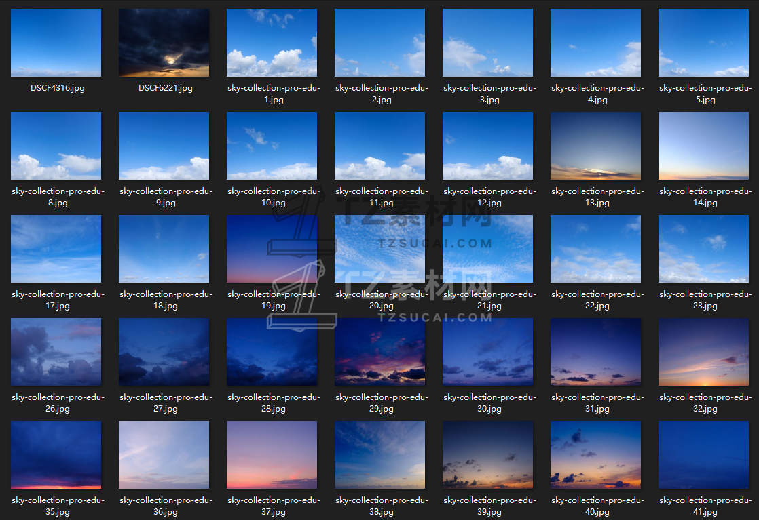
Task: Select thumbnail sky-collection-pro-edu-39.jpg
Action: pyautogui.click(x=488, y=455)
